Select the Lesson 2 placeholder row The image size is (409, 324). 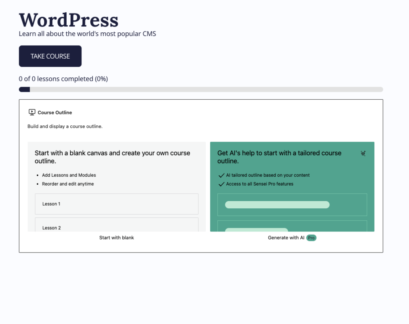[117, 225]
